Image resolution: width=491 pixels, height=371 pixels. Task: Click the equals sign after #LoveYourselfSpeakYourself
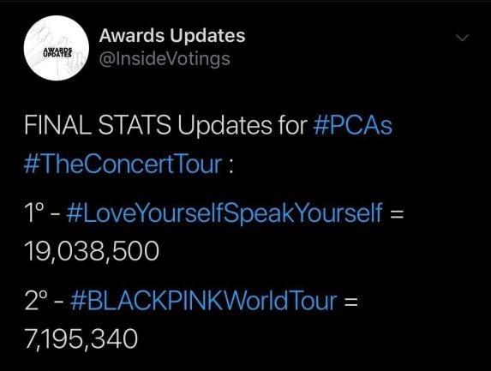point(397,214)
